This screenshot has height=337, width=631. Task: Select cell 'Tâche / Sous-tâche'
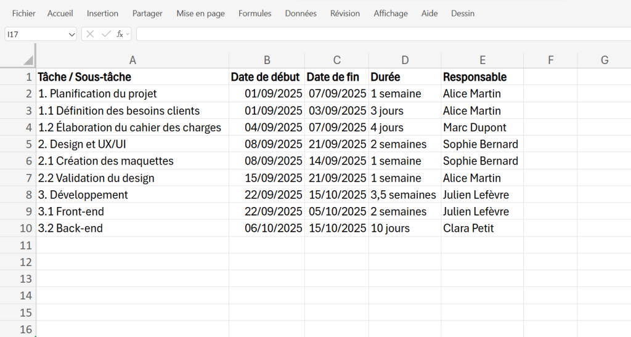coord(132,77)
